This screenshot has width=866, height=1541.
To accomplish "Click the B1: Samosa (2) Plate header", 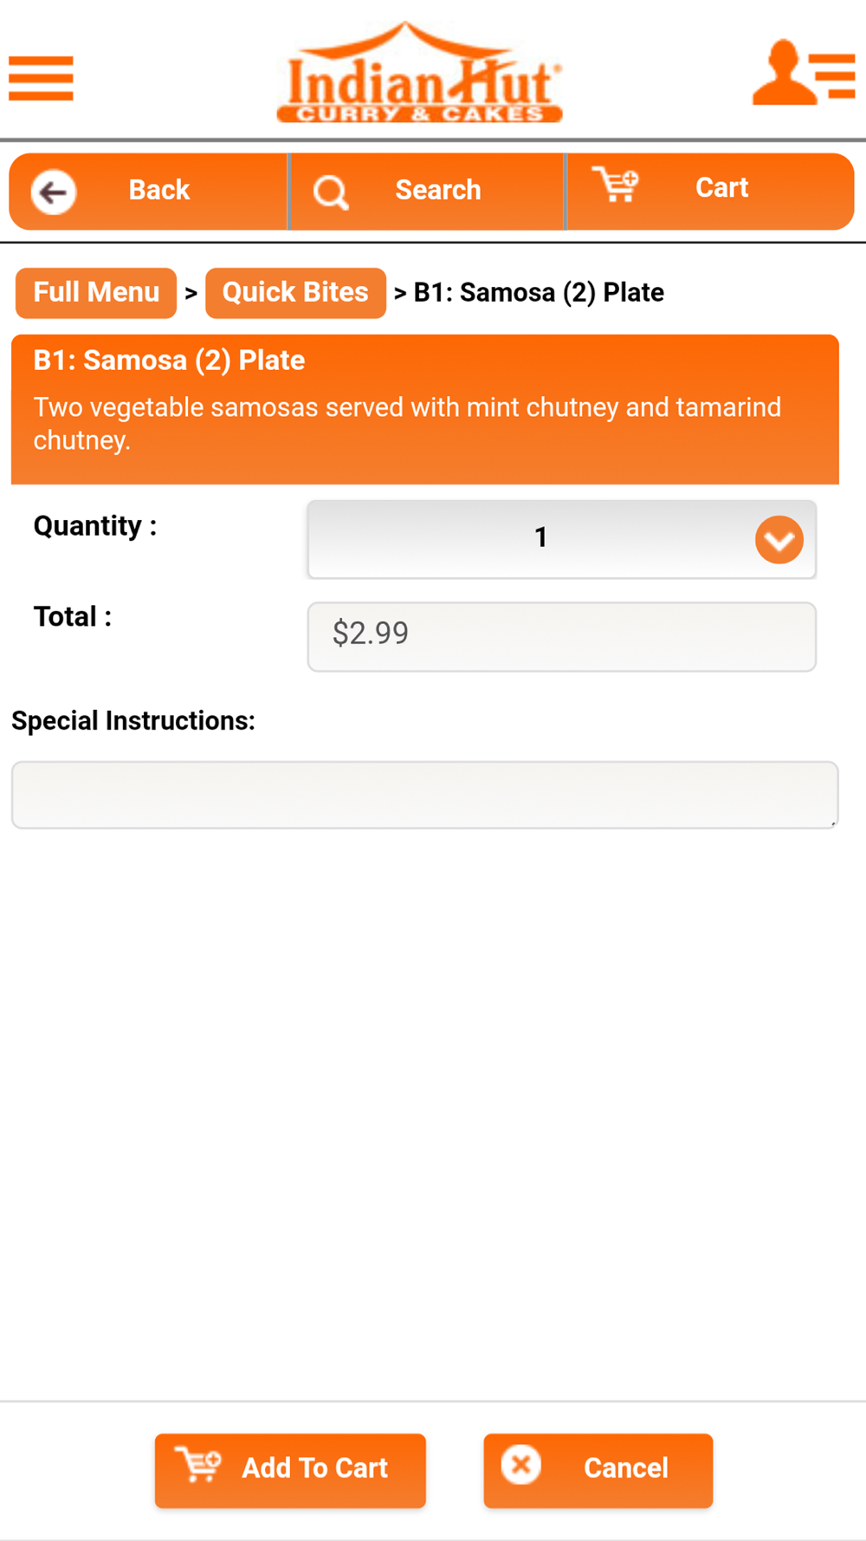I will pos(169,361).
